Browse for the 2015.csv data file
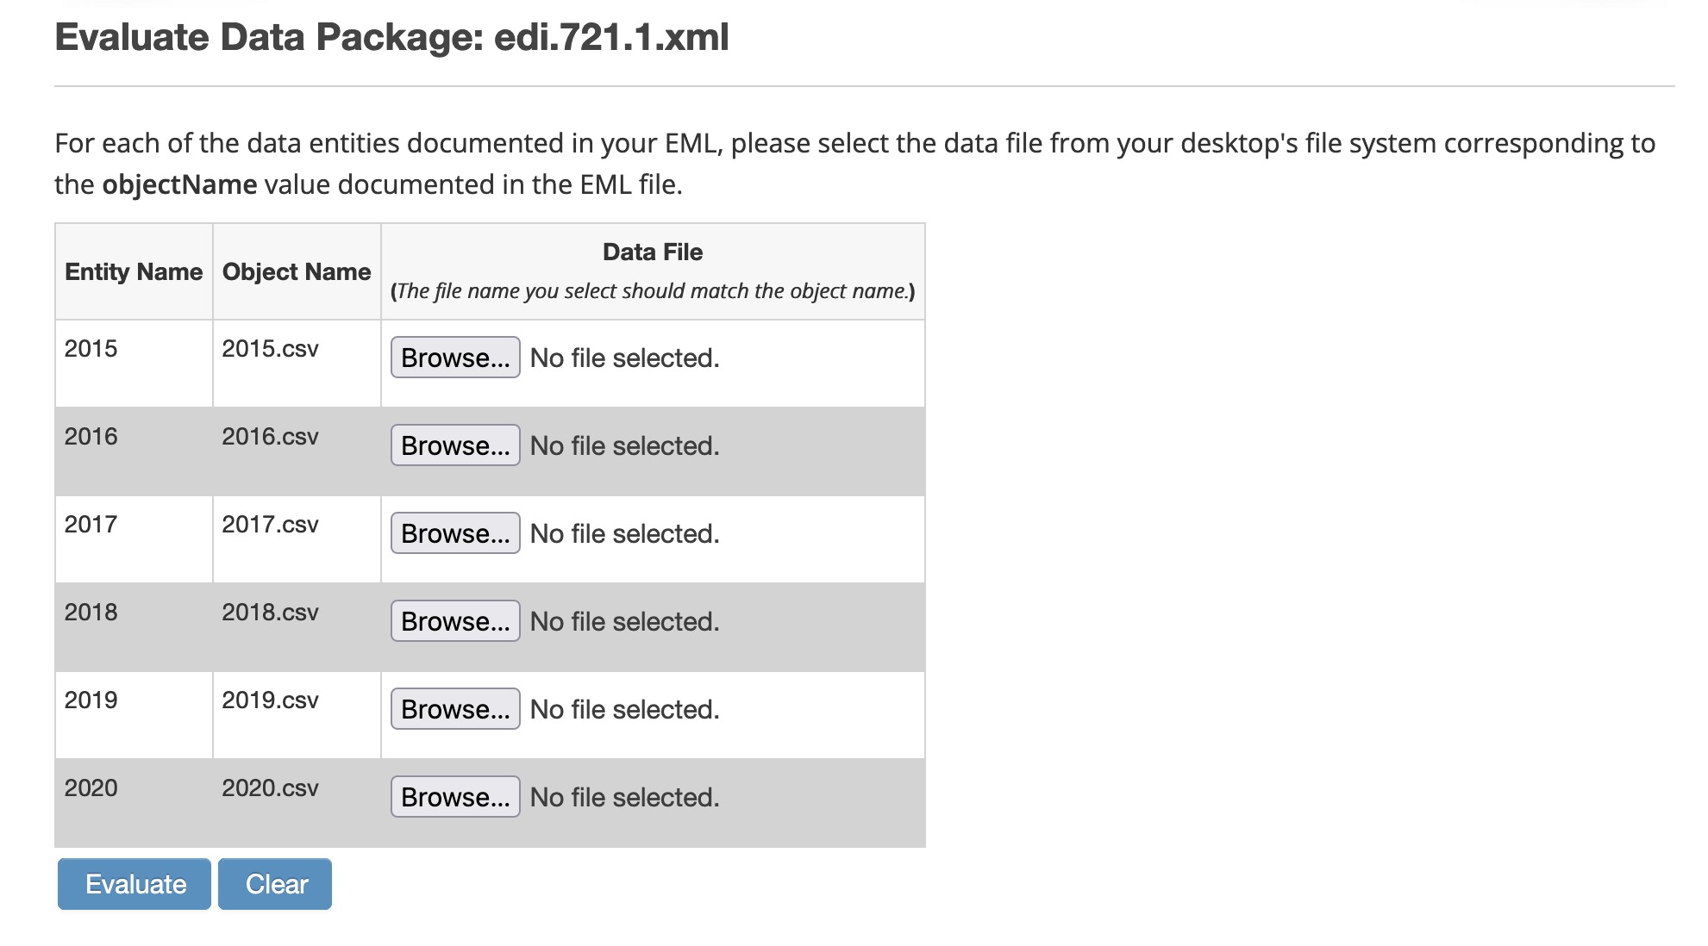The height and width of the screenshot is (946, 1708). click(455, 358)
